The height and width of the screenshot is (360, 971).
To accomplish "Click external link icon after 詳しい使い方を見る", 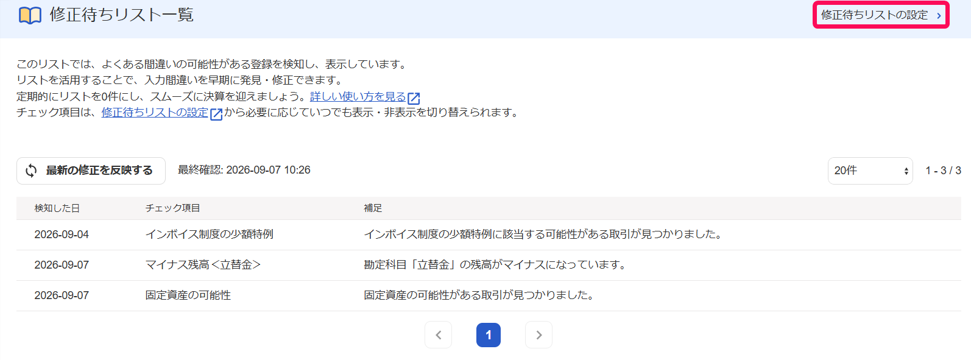I will pos(414,98).
